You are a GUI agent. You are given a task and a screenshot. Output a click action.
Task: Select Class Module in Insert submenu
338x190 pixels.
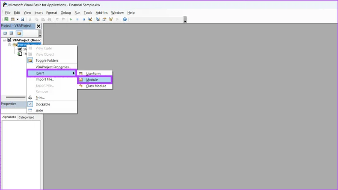[95, 86]
